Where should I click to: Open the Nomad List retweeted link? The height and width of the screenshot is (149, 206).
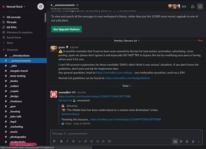(x=65, y=100)
